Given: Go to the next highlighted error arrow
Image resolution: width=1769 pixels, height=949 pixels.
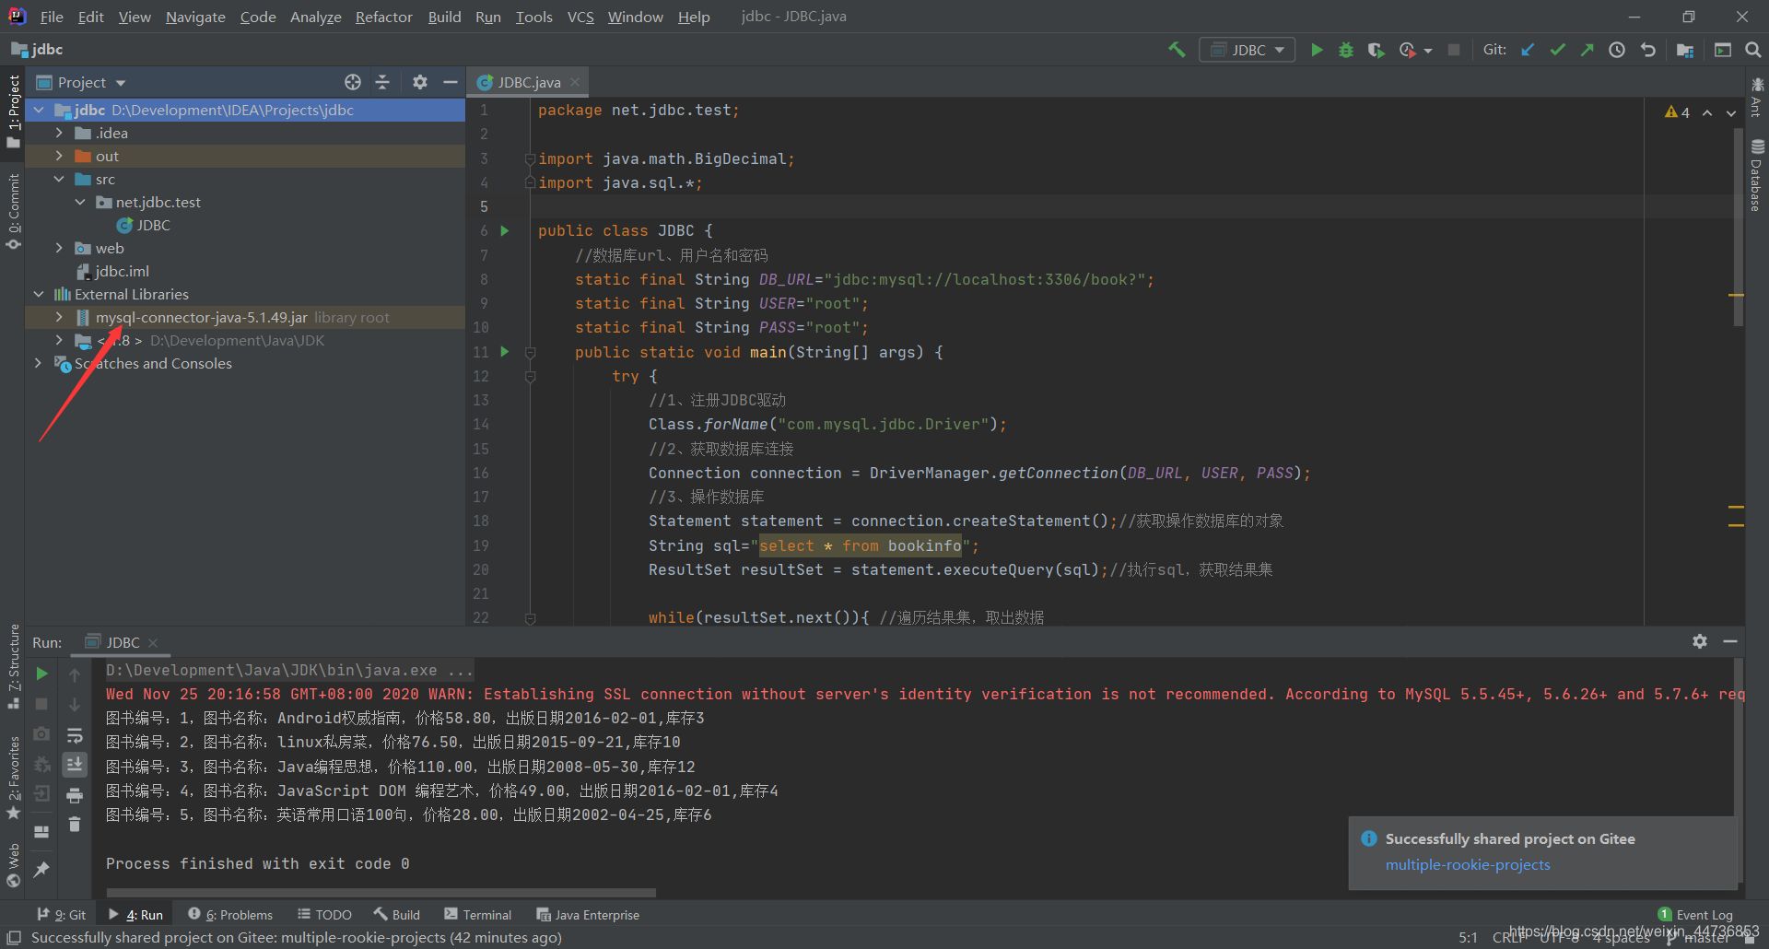Looking at the screenshot, I should [x=1731, y=112].
